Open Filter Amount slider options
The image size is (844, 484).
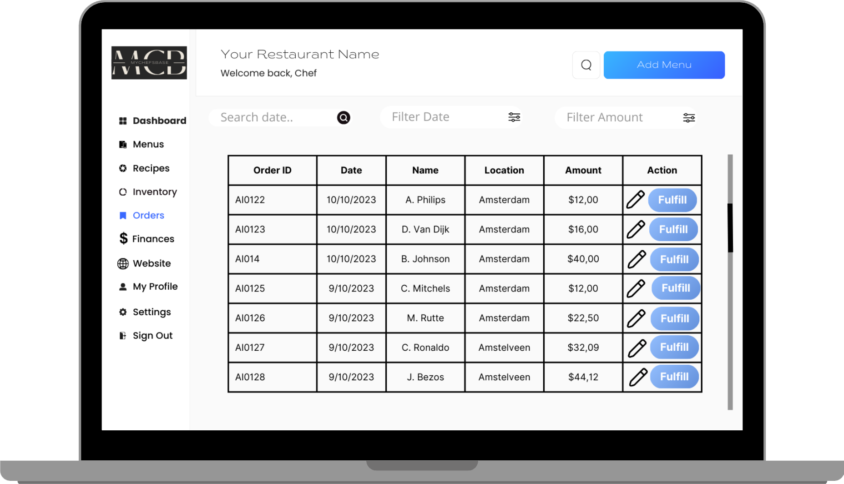click(x=689, y=118)
